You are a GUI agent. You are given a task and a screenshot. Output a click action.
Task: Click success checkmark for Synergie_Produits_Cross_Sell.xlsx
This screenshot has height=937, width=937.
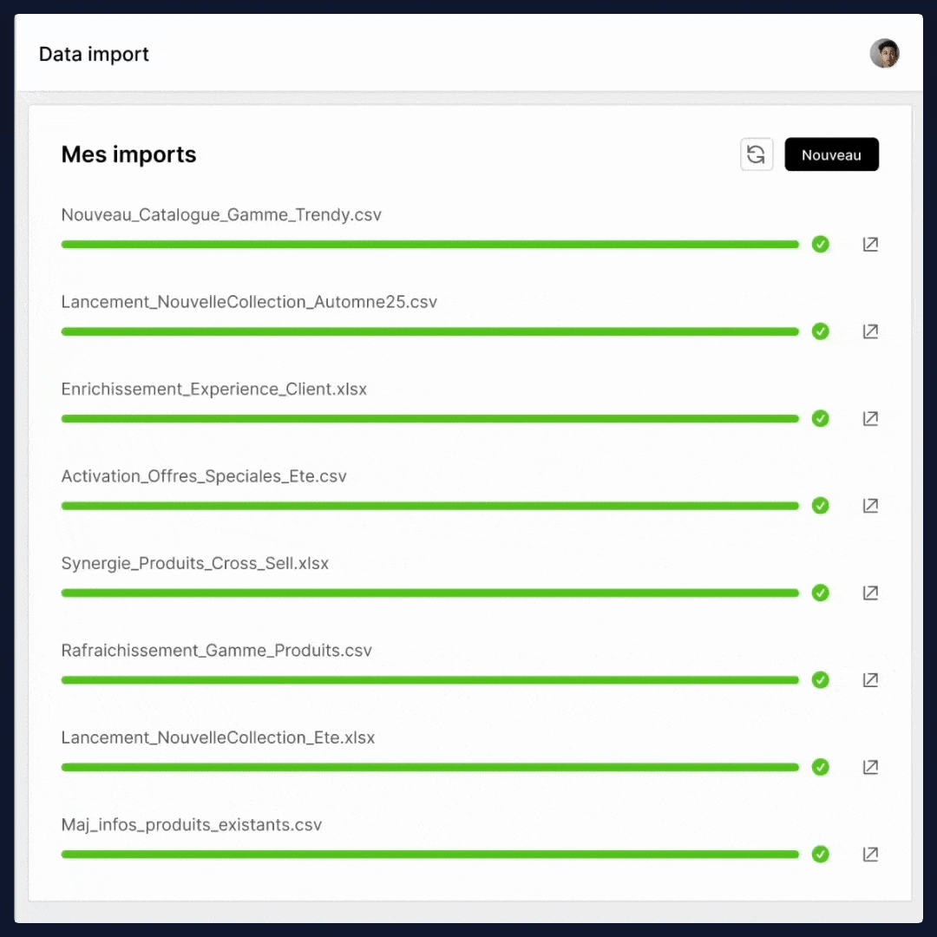click(821, 593)
